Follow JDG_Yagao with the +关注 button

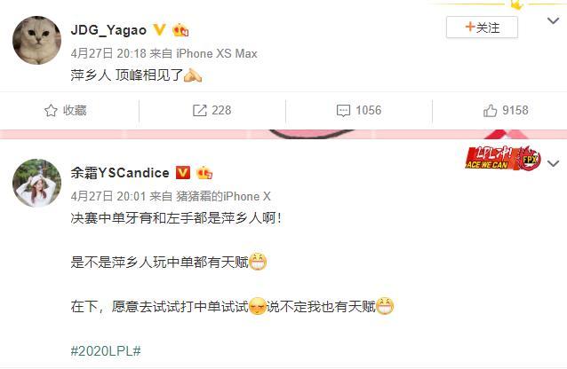(482, 27)
